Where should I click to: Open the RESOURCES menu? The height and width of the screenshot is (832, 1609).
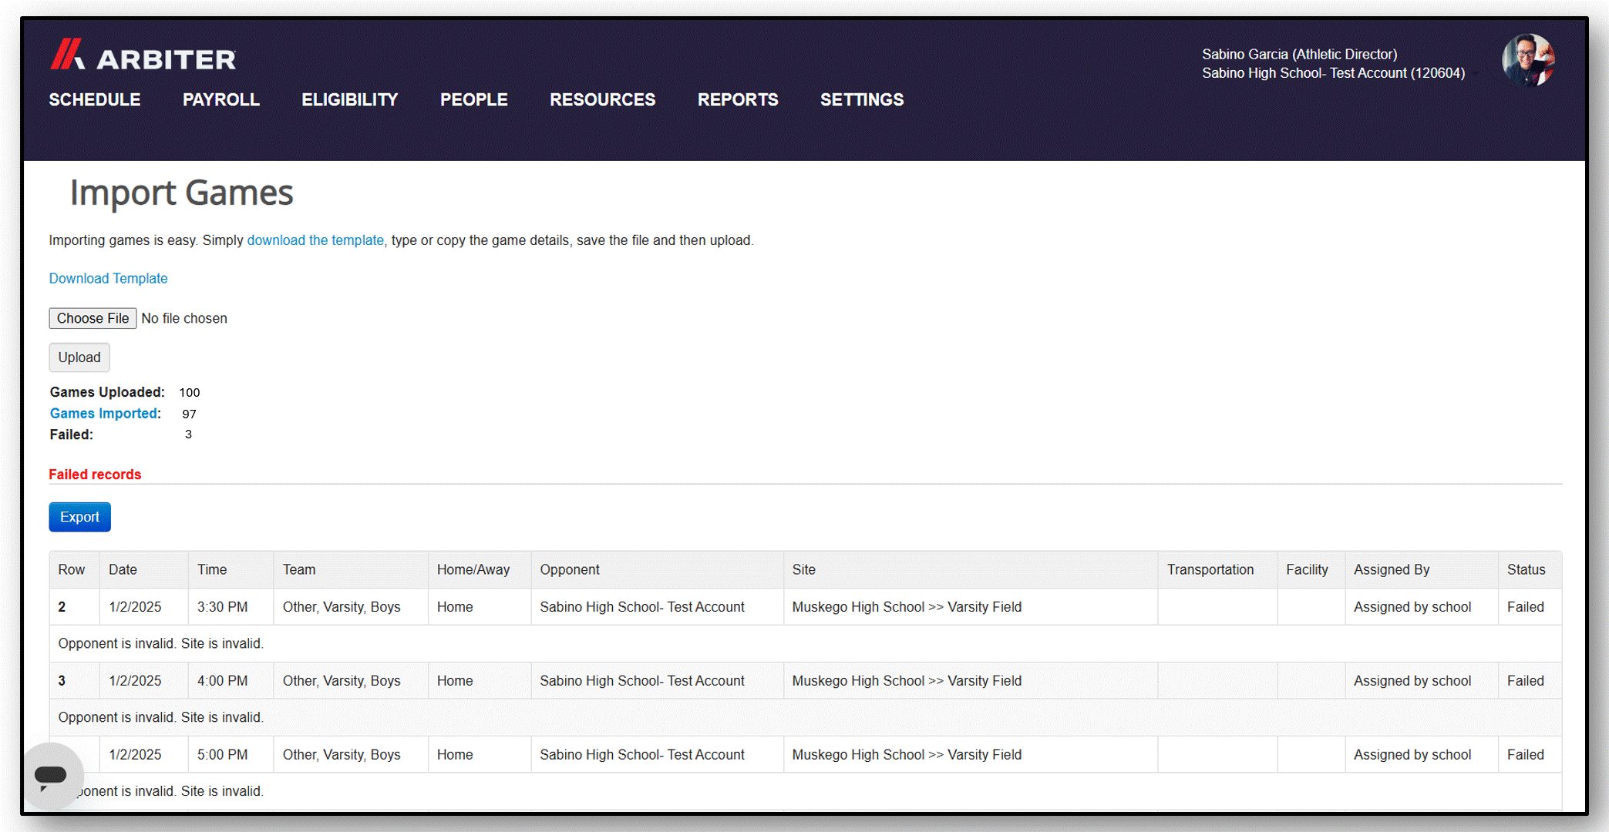[603, 99]
